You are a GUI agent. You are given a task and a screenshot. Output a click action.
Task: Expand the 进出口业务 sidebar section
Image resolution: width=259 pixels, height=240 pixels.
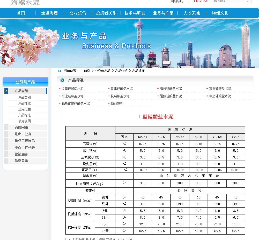[x=23, y=134]
